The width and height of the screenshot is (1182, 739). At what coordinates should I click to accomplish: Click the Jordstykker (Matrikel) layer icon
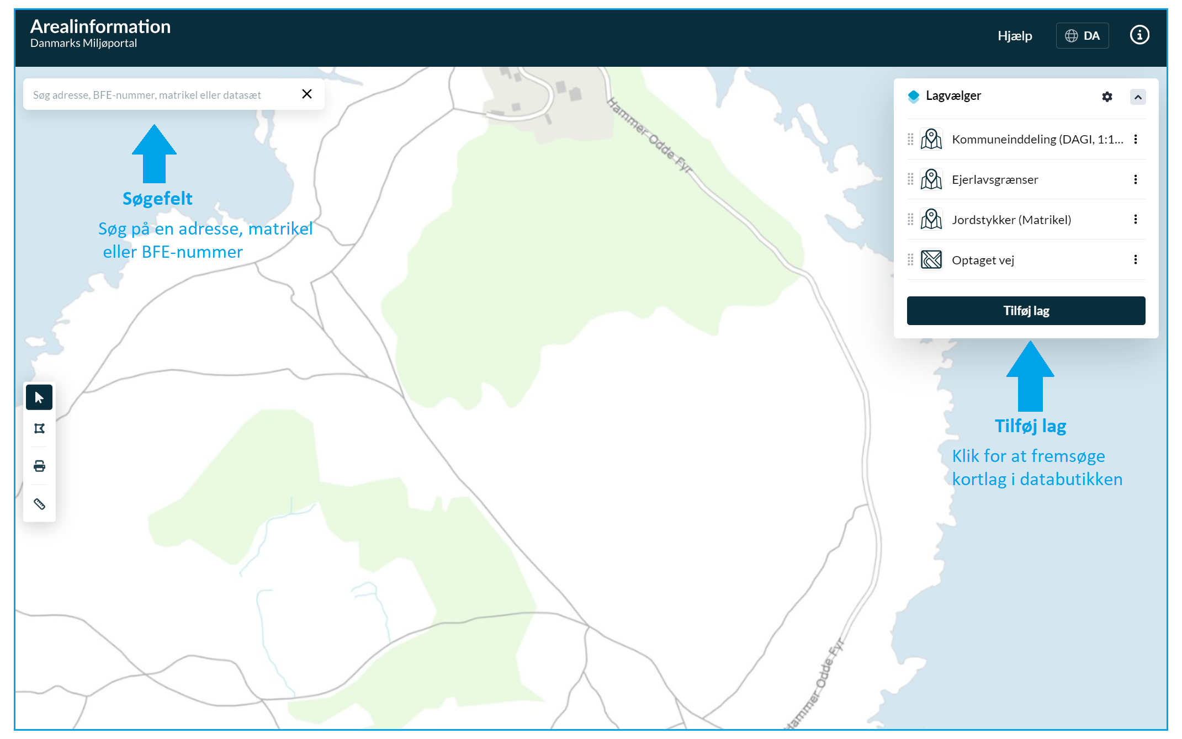pyautogui.click(x=931, y=220)
